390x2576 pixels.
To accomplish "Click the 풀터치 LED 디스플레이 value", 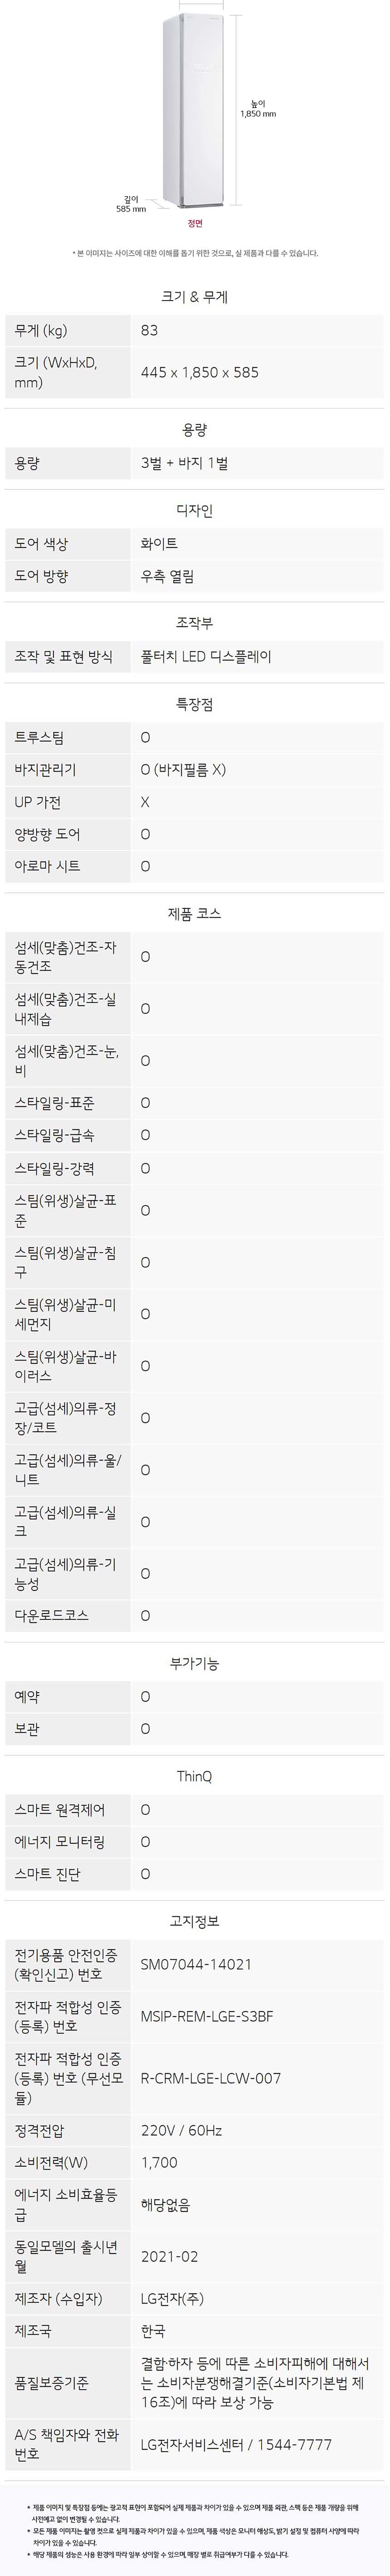I will click(206, 657).
